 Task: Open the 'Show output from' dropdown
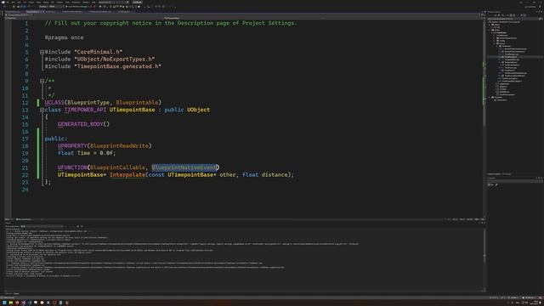[x=42, y=226]
